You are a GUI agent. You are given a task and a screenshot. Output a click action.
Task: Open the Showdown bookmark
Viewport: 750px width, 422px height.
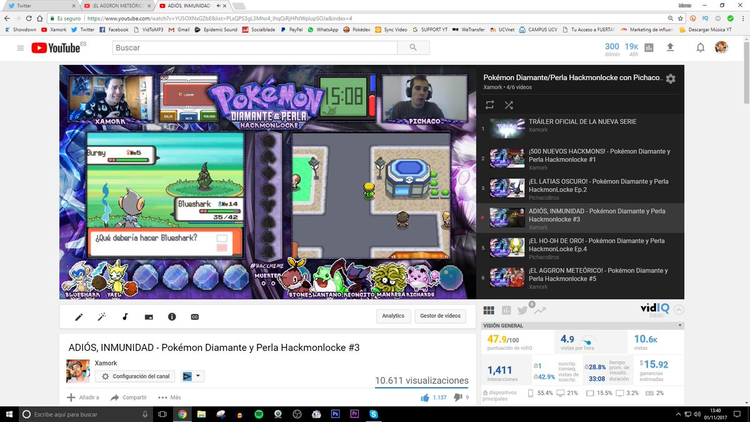tap(21, 29)
